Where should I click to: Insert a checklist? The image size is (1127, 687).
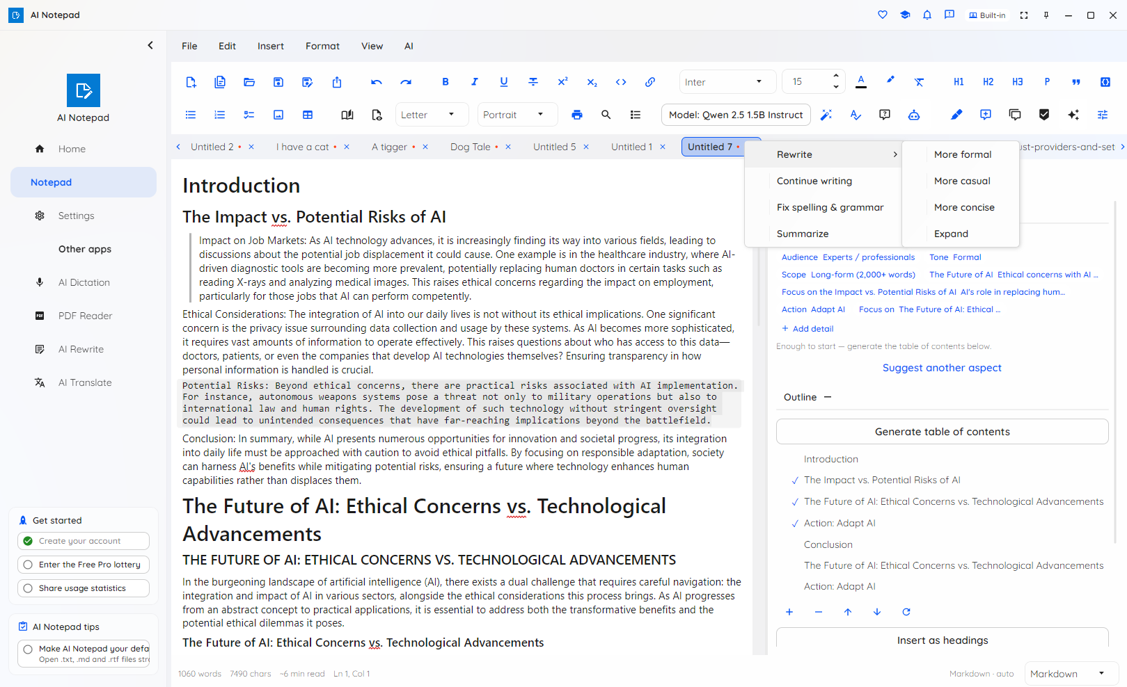pos(249,115)
